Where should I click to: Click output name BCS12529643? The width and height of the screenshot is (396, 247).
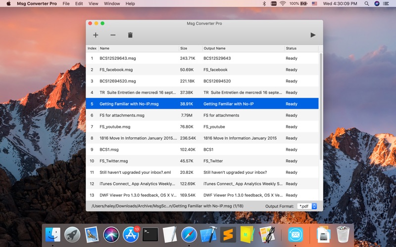click(217, 58)
